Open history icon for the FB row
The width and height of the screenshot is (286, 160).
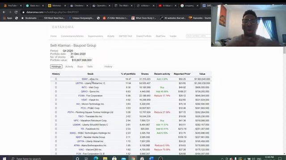(x=56, y=129)
